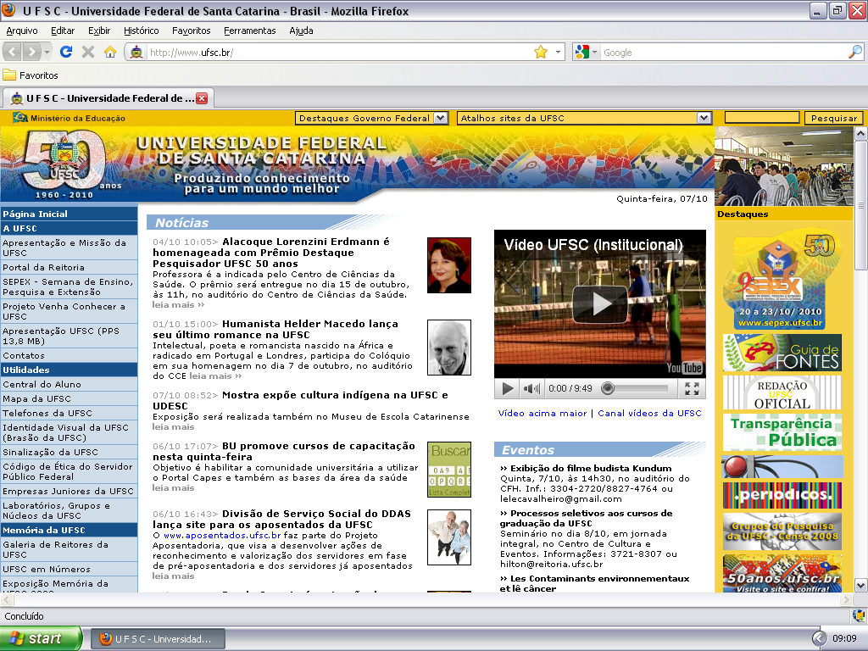Click the video progress seek slider
Viewport: 868px width, 651px height.
click(636, 389)
